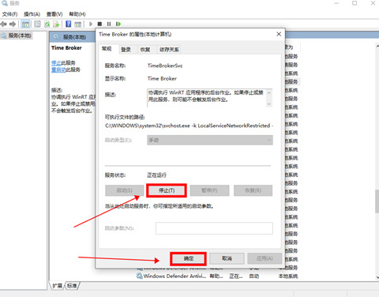Toggle the show/hide console tree toolbar icon
This screenshot has height=297, width=379.
pos(25,24)
